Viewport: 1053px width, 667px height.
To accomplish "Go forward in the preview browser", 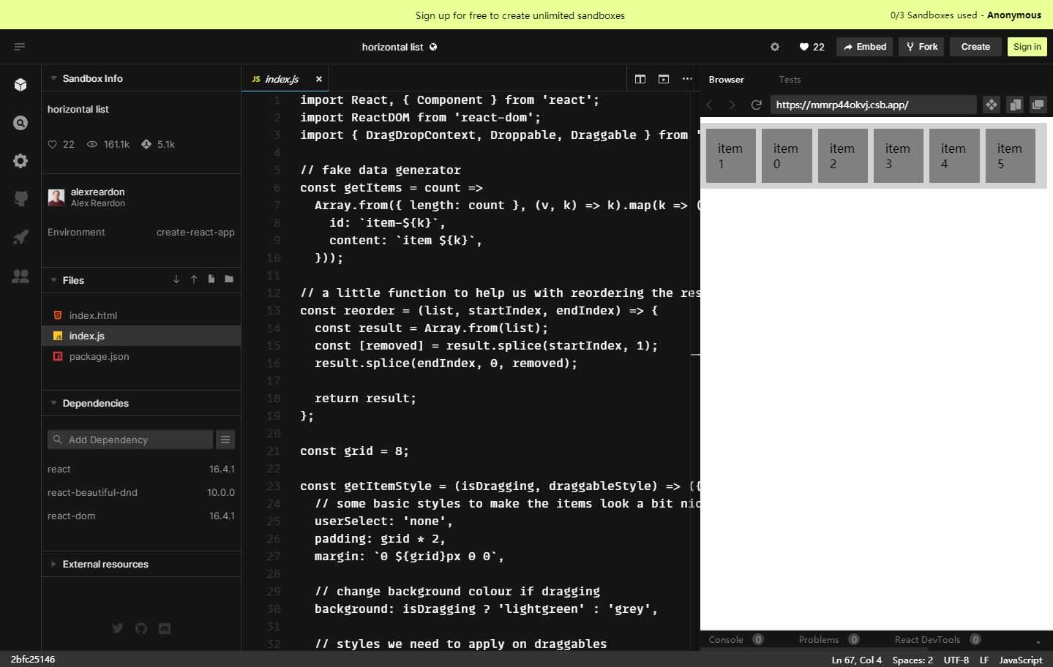I will pos(732,105).
